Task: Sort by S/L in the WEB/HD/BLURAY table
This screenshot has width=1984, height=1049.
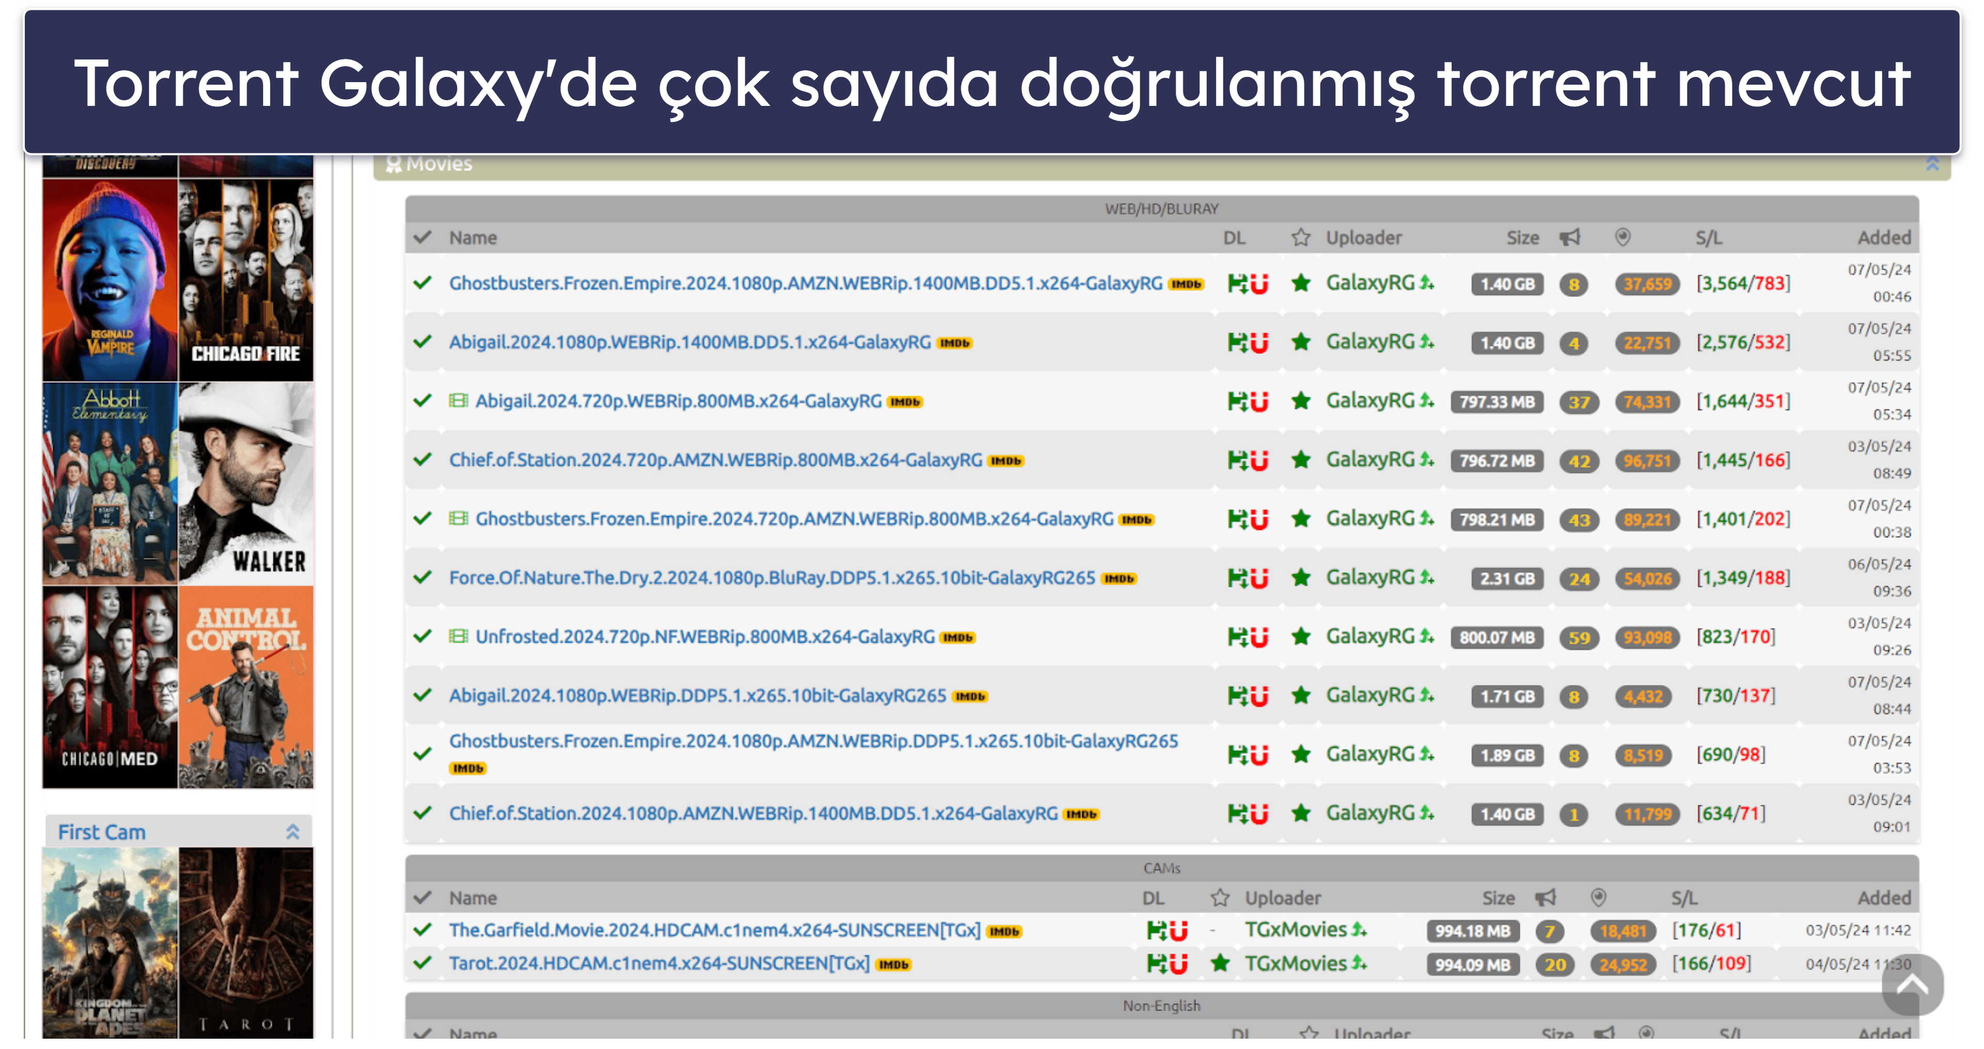Action: [1709, 238]
